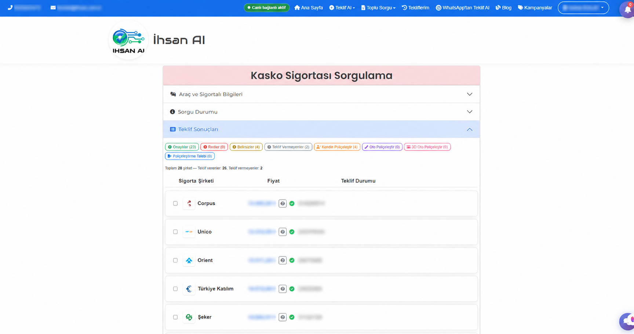This screenshot has width=634, height=334.
Task: Click the Orient company logo
Action: [189, 260]
